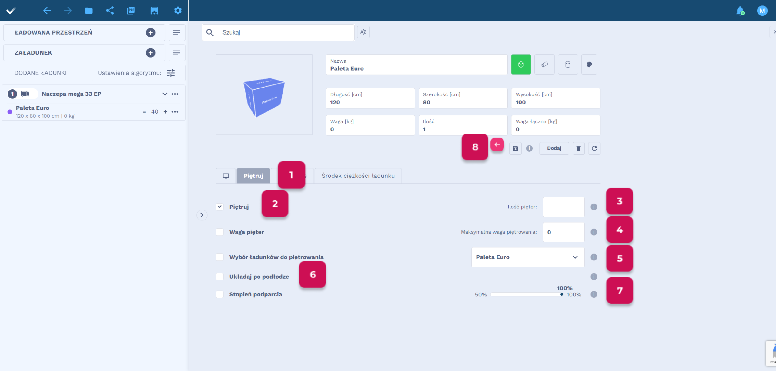Expand the side panel arrow
Image resolution: width=776 pixels, height=371 pixels.
202,215
